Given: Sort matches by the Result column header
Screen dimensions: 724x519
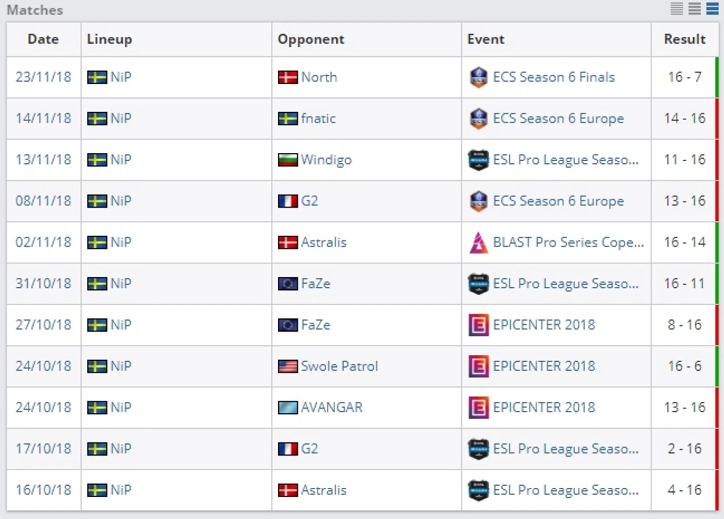Looking at the screenshot, I should [684, 39].
